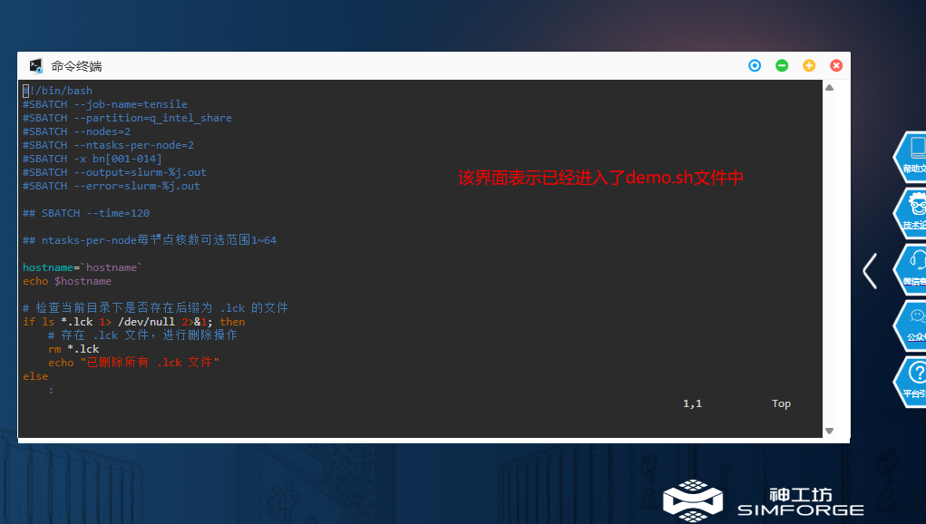Click the --output=slurm-%j.out line

point(114,171)
